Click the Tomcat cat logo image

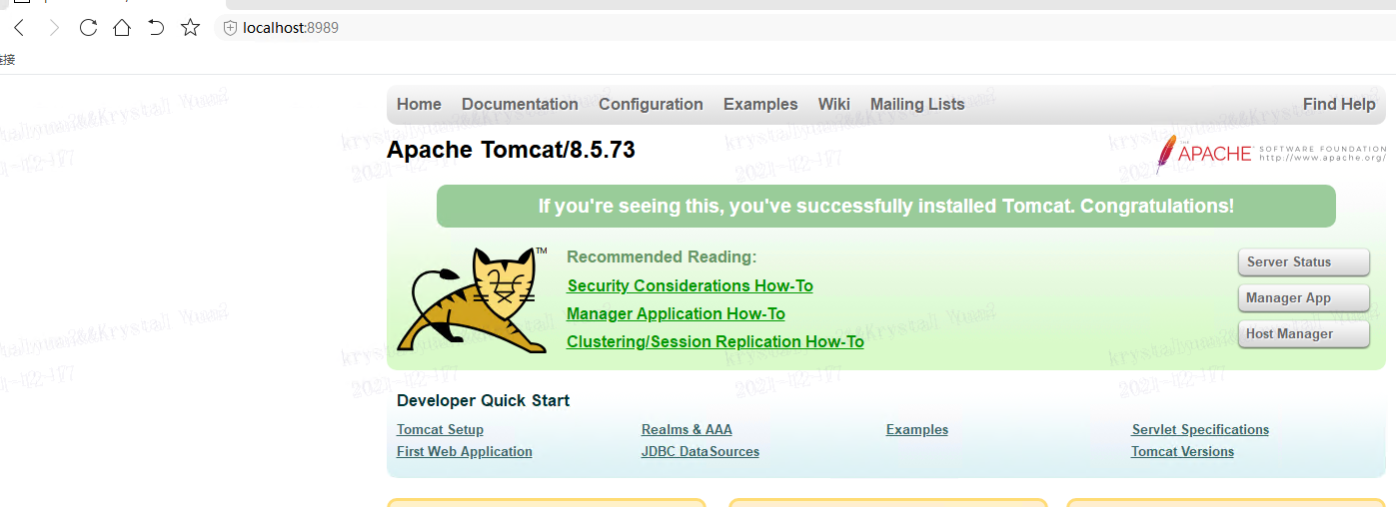click(472, 299)
